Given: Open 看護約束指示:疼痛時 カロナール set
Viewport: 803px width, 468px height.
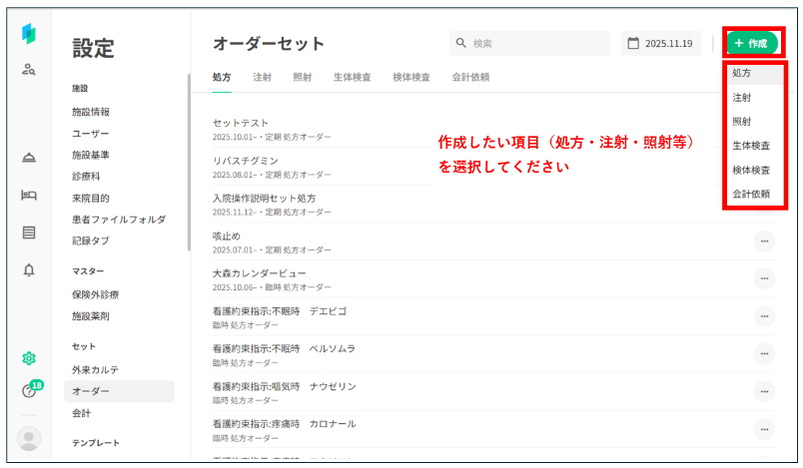Looking at the screenshot, I should (x=285, y=423).
